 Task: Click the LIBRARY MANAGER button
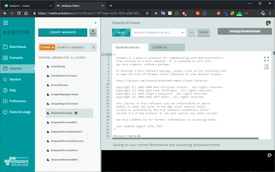coord(63,32)
